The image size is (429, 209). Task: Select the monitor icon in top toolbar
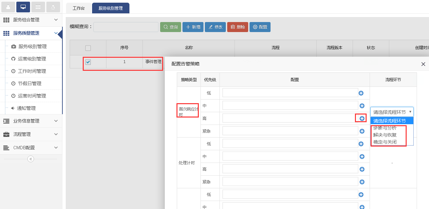[x=23, y=7]
